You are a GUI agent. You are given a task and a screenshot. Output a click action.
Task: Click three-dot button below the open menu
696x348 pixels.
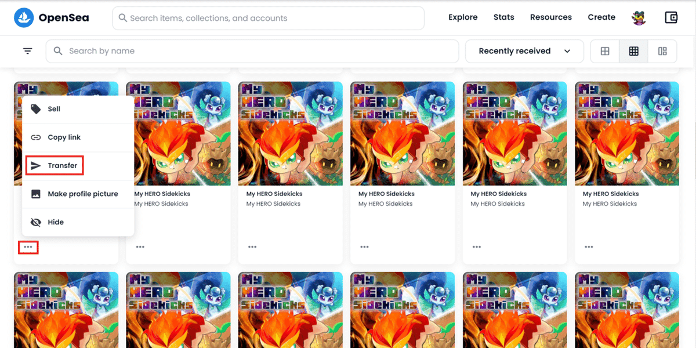[x=28, y=248]
